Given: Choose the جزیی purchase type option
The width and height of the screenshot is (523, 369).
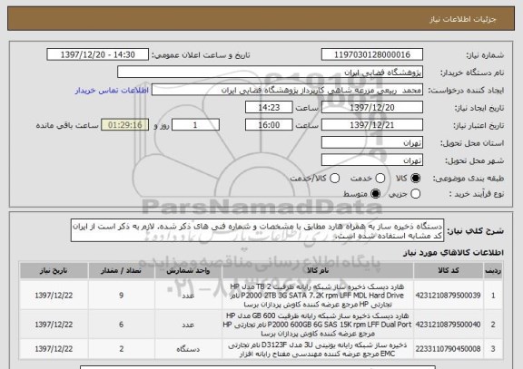Looking at the screenshot, I should click(416, 193).
